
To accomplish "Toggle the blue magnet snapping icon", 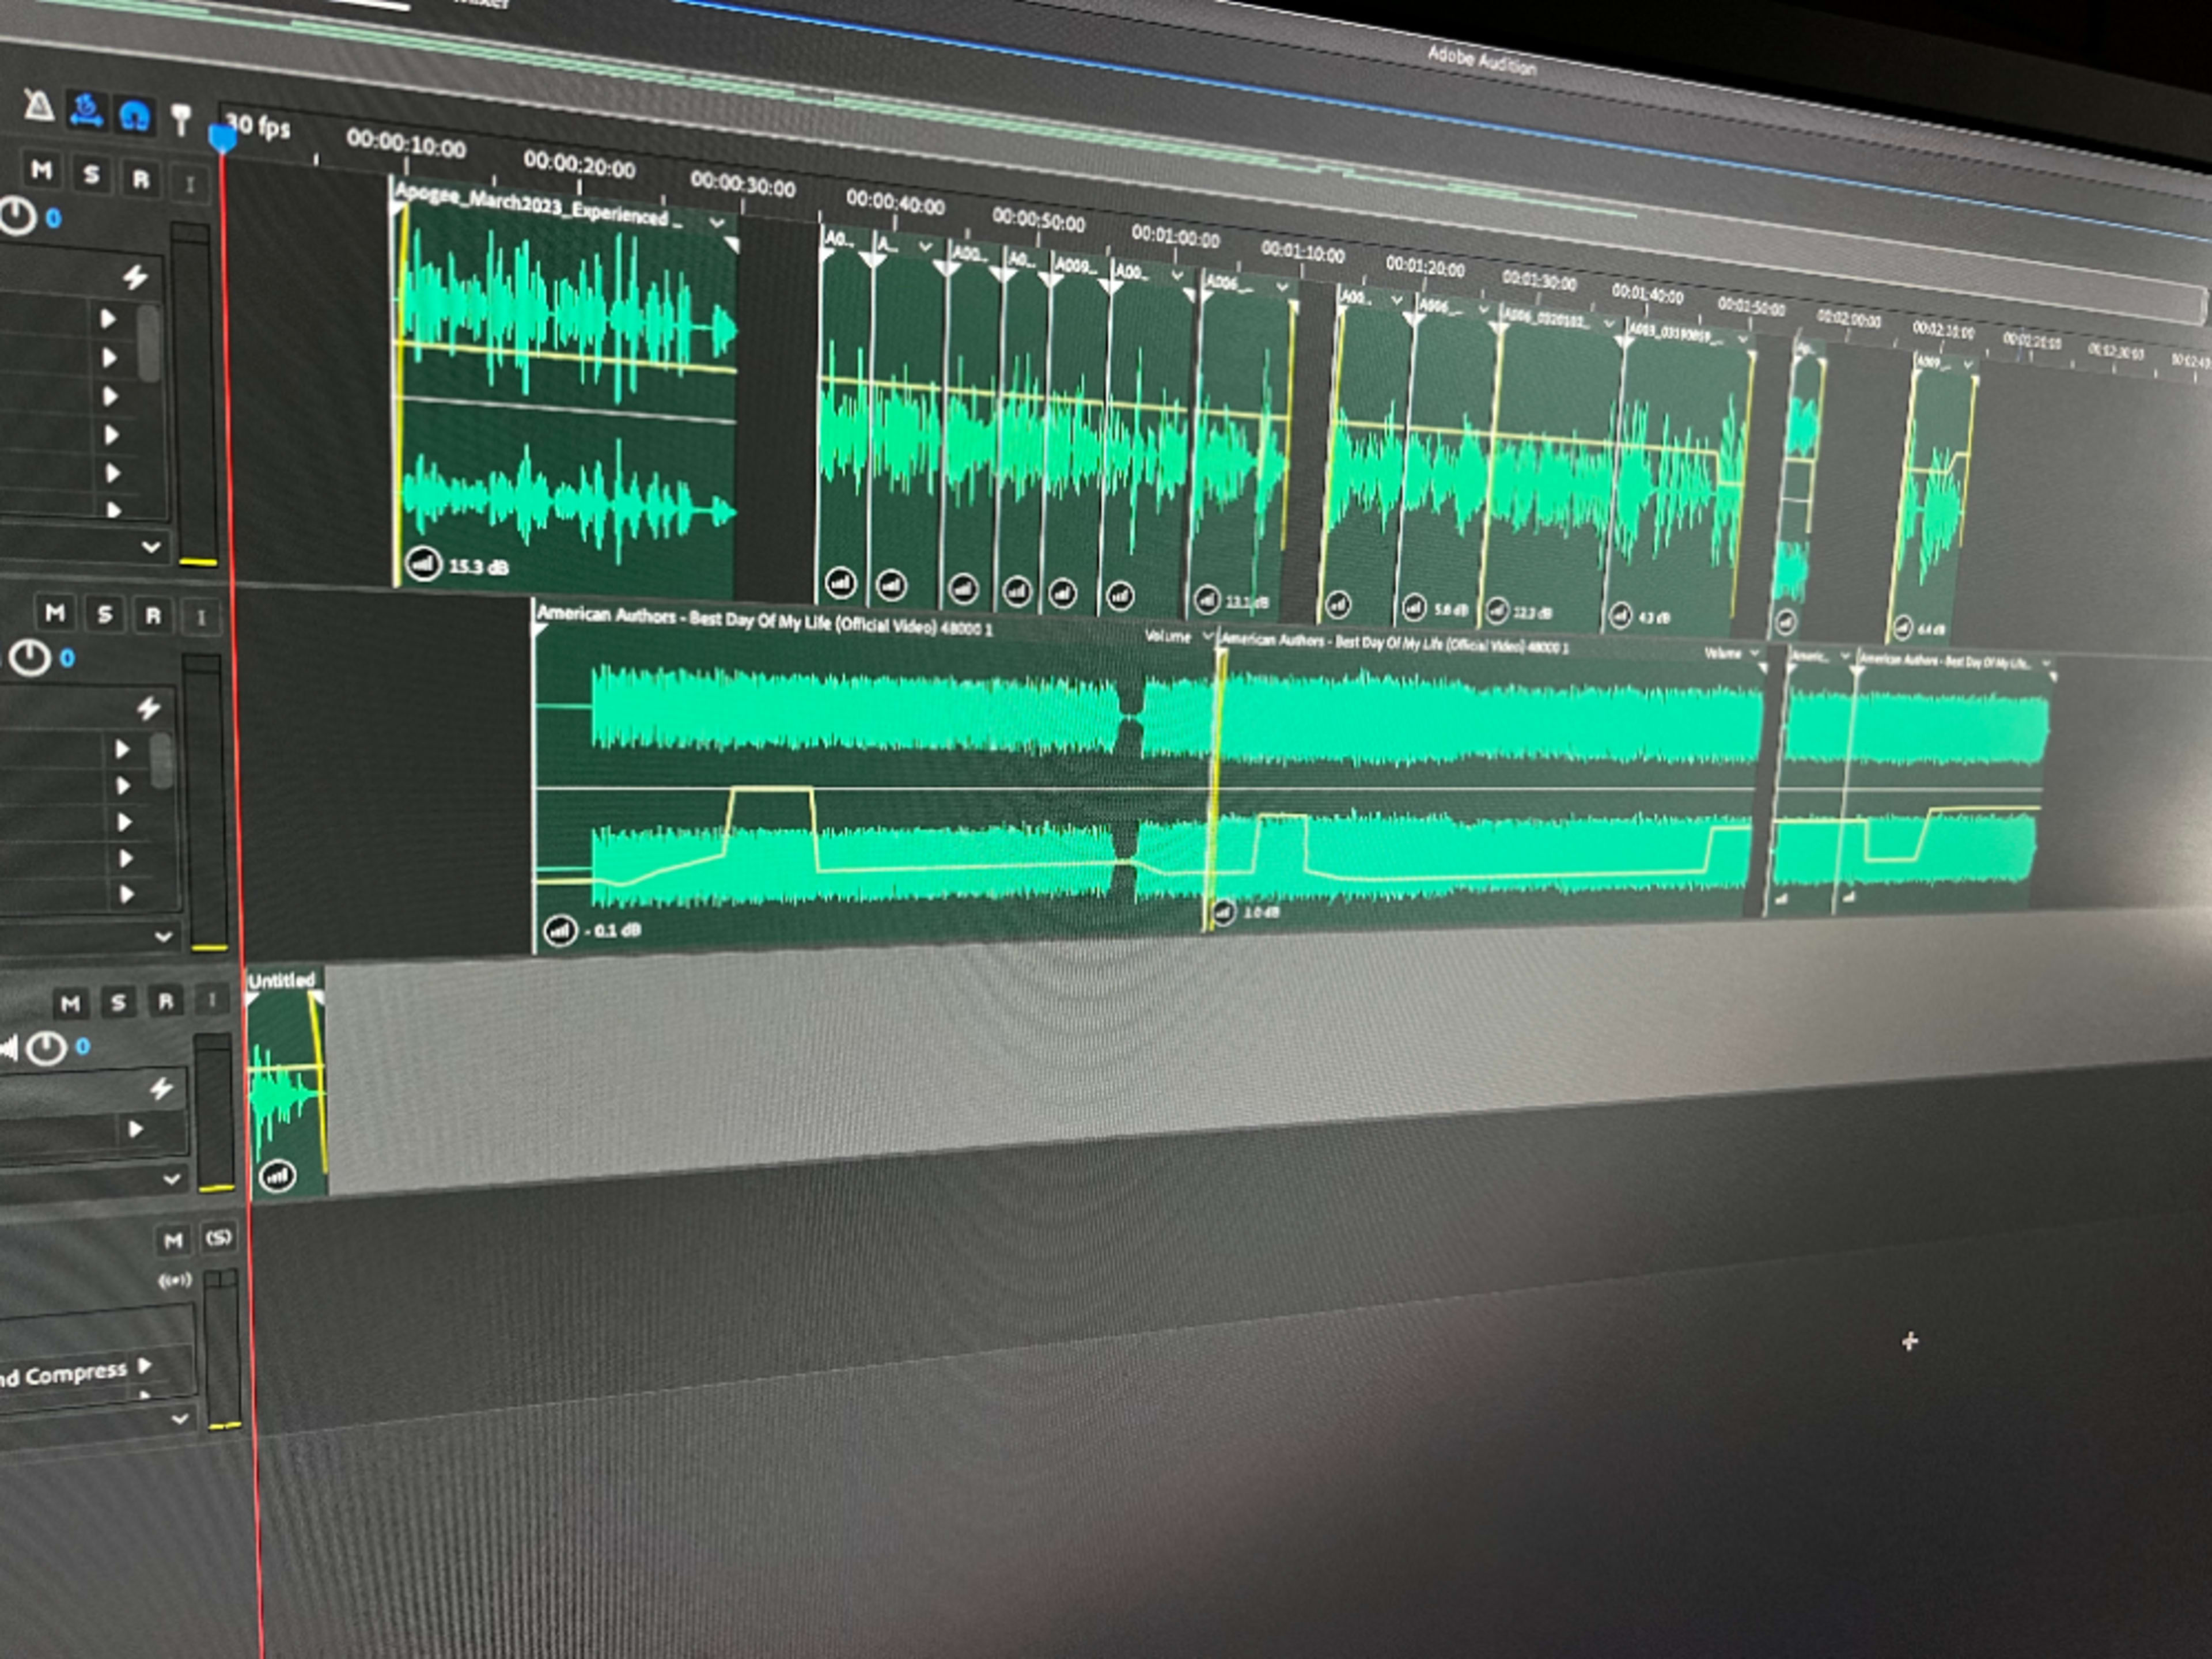I will 135,115.
